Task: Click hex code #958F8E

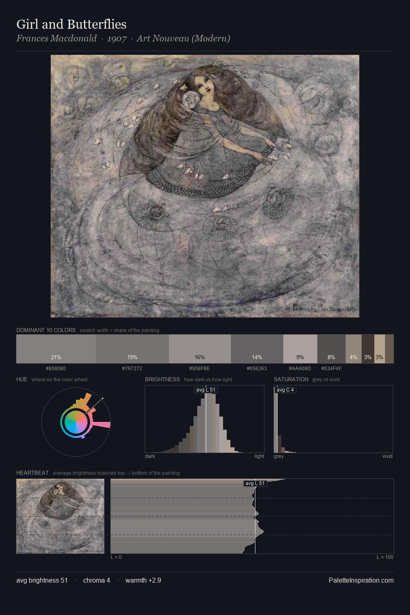Action: tap(200, 369)
